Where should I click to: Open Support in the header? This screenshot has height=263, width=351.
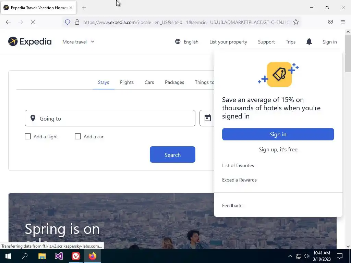tap(266, 42)
